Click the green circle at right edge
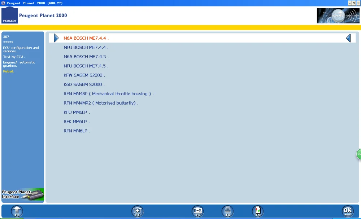The height and width of the screenshot is (219, 361). [359, 154]
